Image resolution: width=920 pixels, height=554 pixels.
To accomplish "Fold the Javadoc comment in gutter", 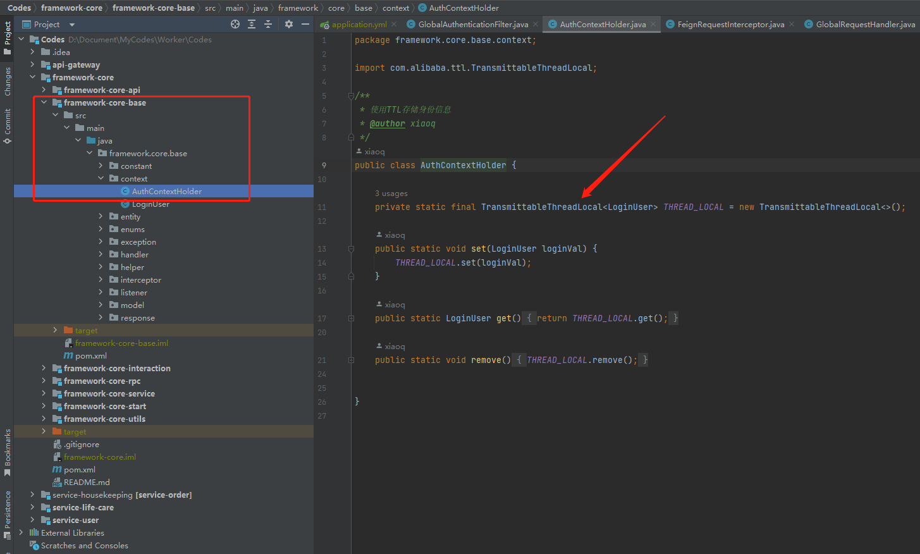I will click(351, 95).
